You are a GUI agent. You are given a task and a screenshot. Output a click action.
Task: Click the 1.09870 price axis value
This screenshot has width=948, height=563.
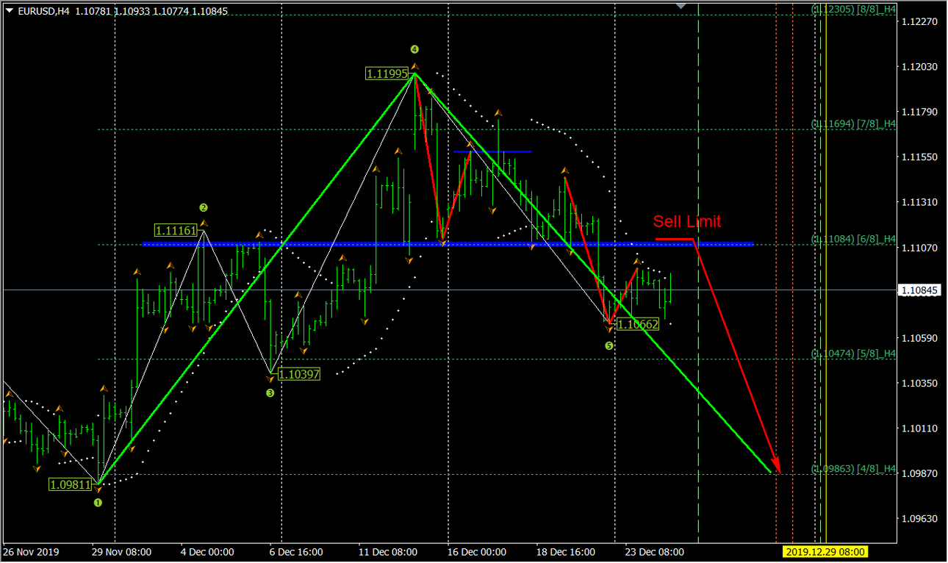(x=919, y=473)
